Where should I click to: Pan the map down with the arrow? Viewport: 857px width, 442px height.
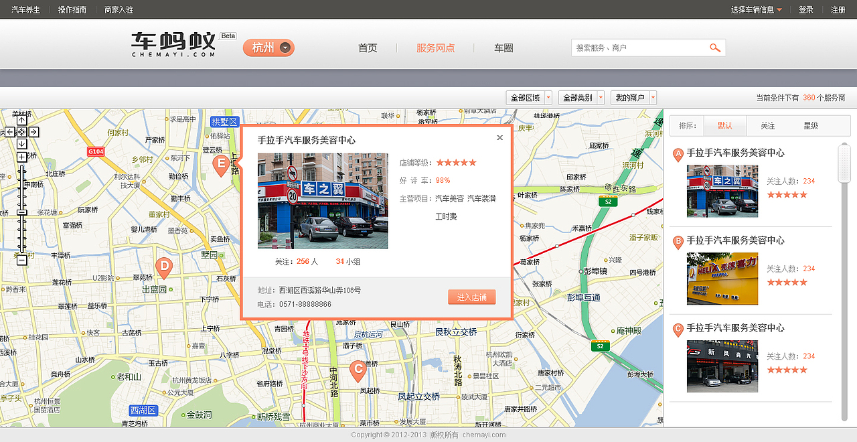(x=21, y=144)
